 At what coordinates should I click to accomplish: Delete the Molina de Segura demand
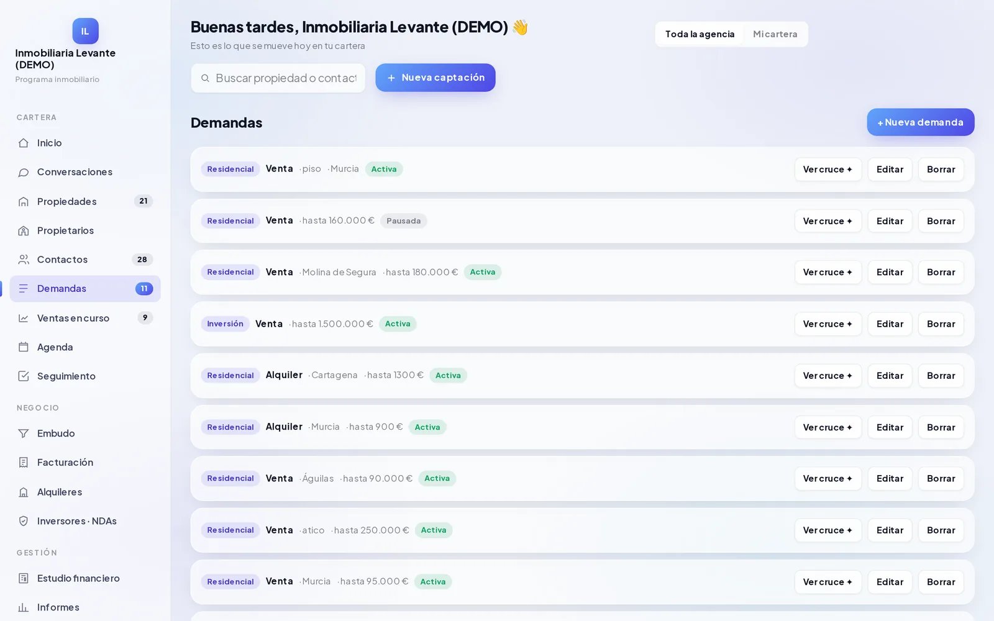(x=941, y=273)
